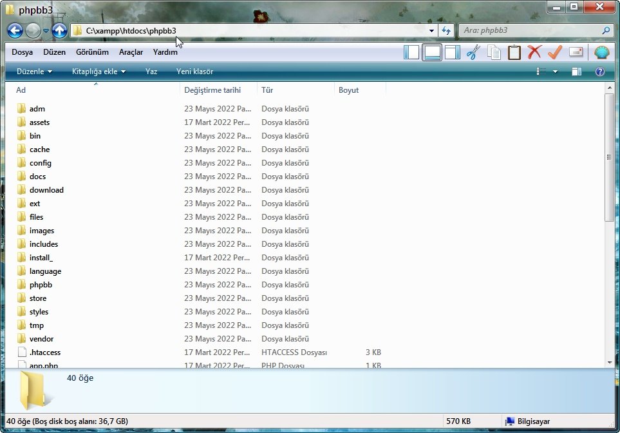Click the folder icon beside vendor
This screenshot has width=620, height=433.
click(22, 339)
